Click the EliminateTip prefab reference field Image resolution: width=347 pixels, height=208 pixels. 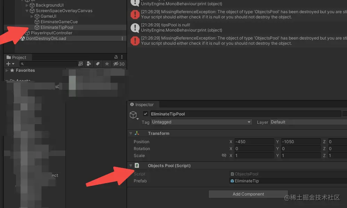click(288, 181)
